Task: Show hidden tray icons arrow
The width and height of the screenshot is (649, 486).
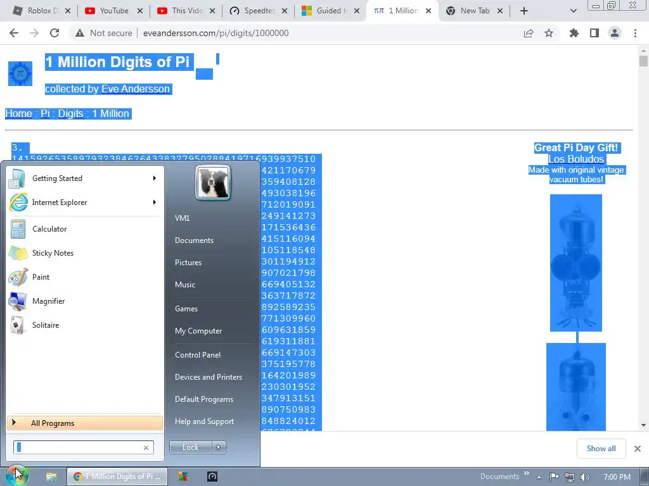Action: tap(539, 477)
